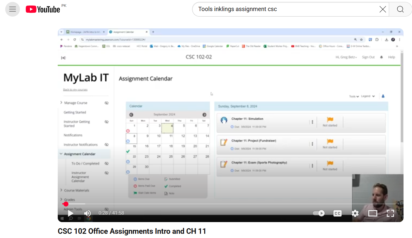Expand the Legend dropdown
The image size is (412, 238).
(x=368, y=96)
